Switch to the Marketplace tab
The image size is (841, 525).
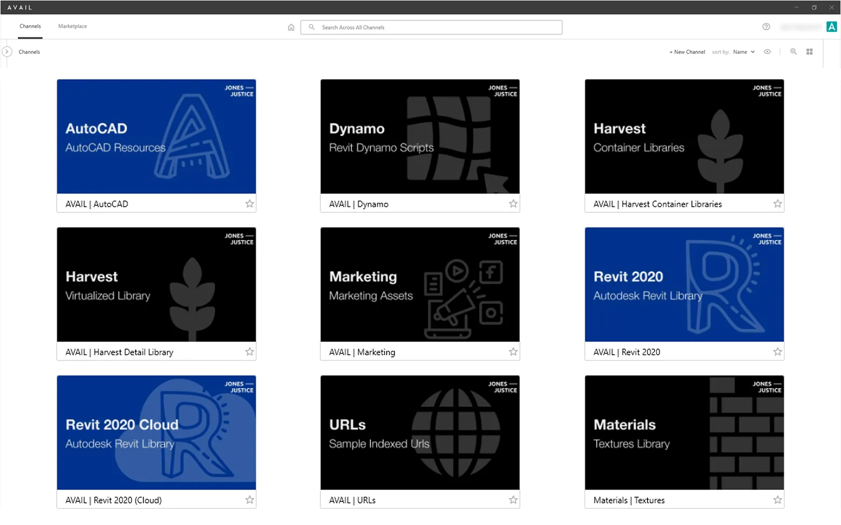(72, 26)
